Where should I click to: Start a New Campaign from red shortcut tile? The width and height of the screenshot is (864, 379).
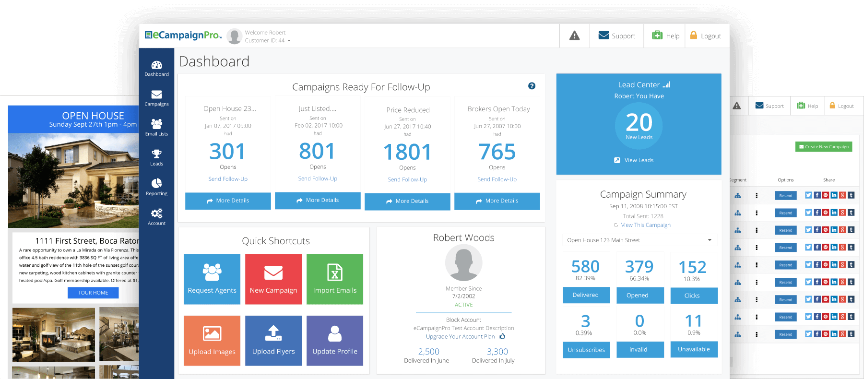273,279
